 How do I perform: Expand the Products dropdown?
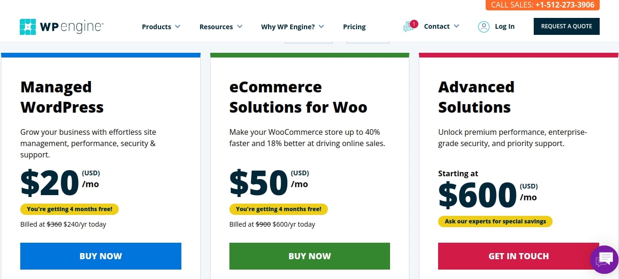coord(161,27)
